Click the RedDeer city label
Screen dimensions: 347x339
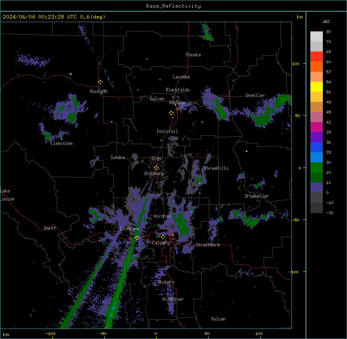pos(177,103)
